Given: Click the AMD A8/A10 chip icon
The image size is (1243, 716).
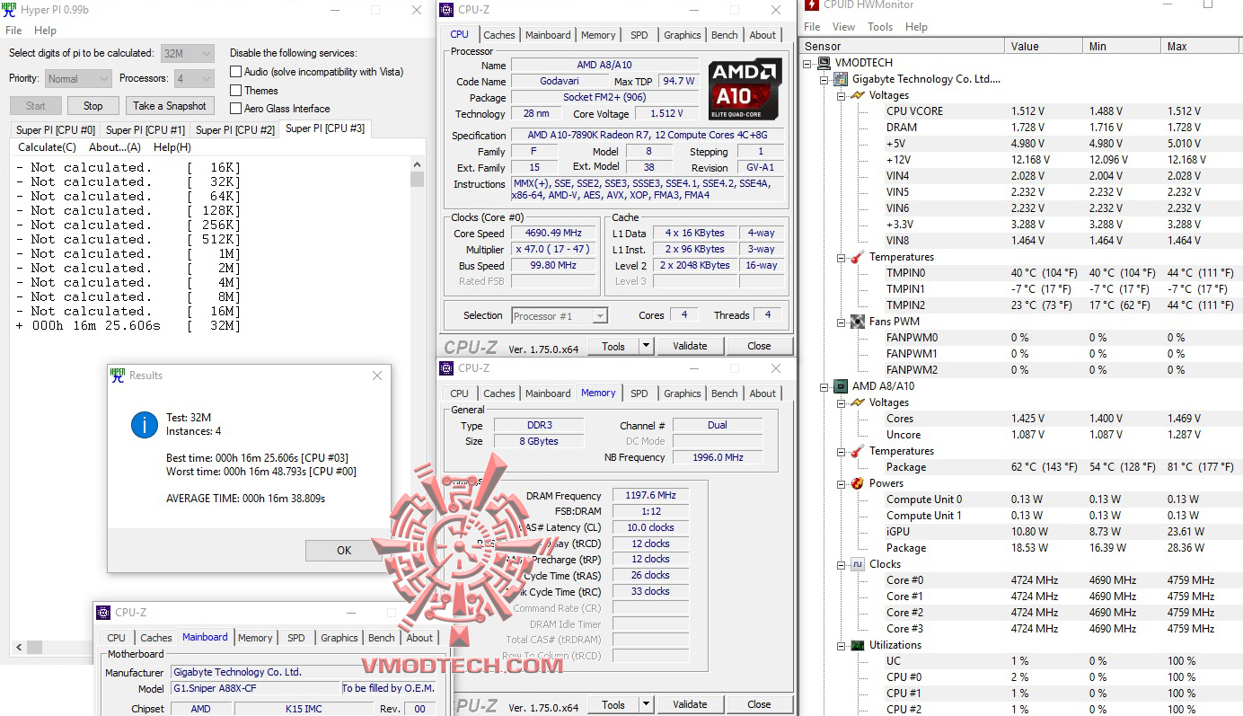Looking at the screenshot, I should coord(840,386).
